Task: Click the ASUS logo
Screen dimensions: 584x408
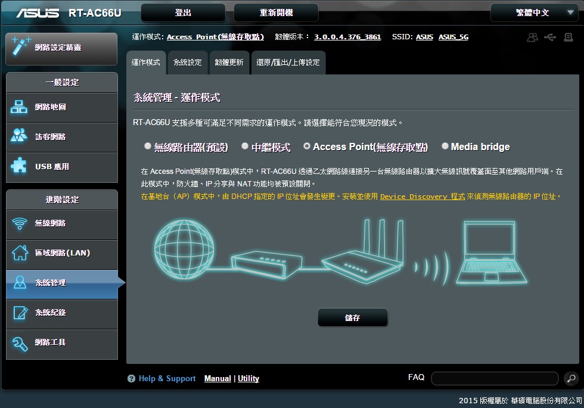Action: pyautogui.click(x=38, y=13)
